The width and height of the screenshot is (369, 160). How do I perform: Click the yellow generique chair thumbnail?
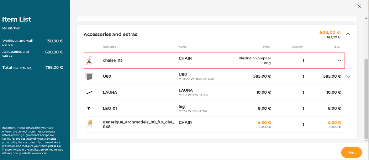[89, 124]
